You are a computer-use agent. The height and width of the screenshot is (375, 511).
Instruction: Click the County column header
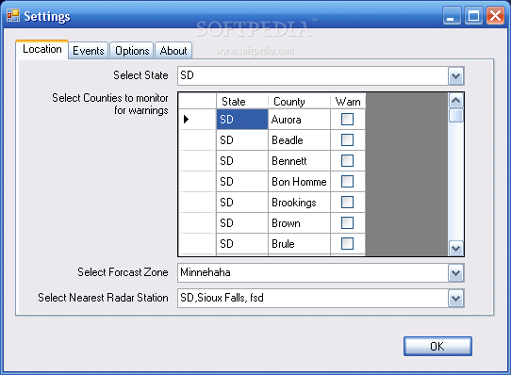point(299,102)
